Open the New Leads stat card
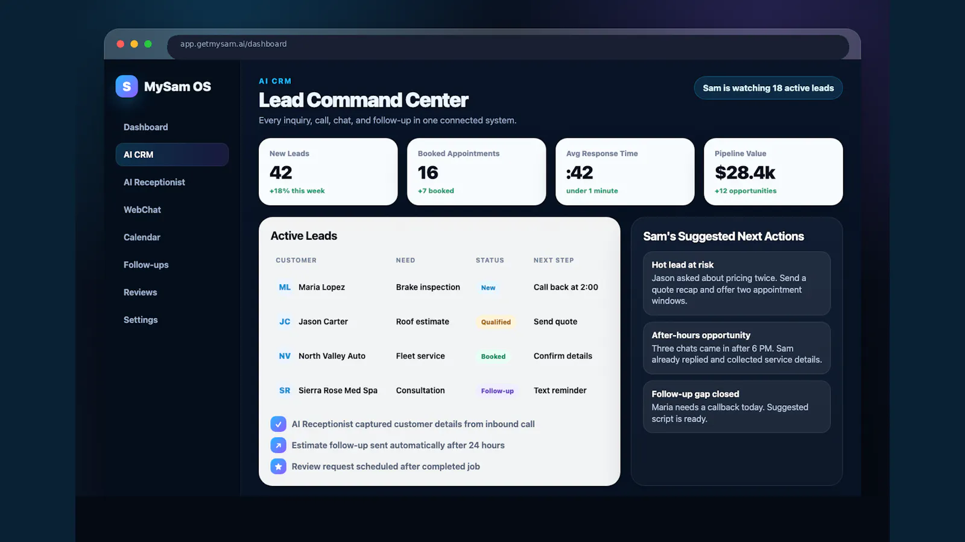The width and height of the screenshot is (965, 542). point(328,172)
